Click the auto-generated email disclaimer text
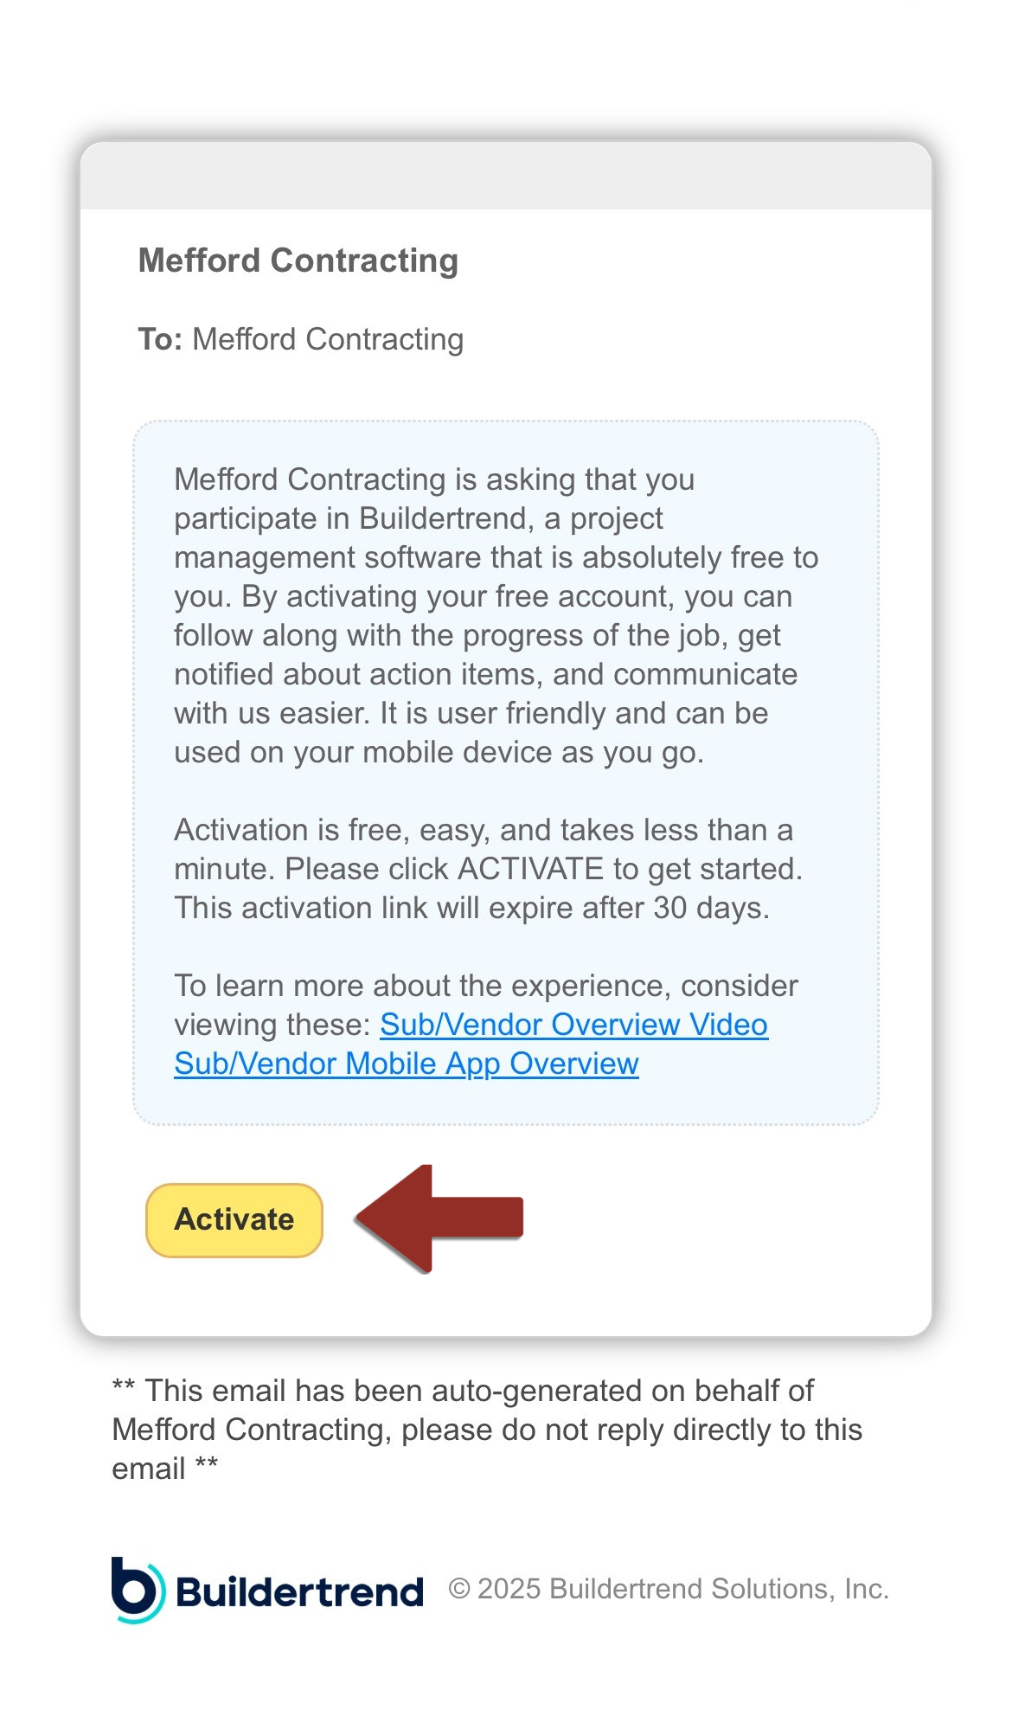1012x1710 pixels. pyautogui.click(x=487, y=1430)
